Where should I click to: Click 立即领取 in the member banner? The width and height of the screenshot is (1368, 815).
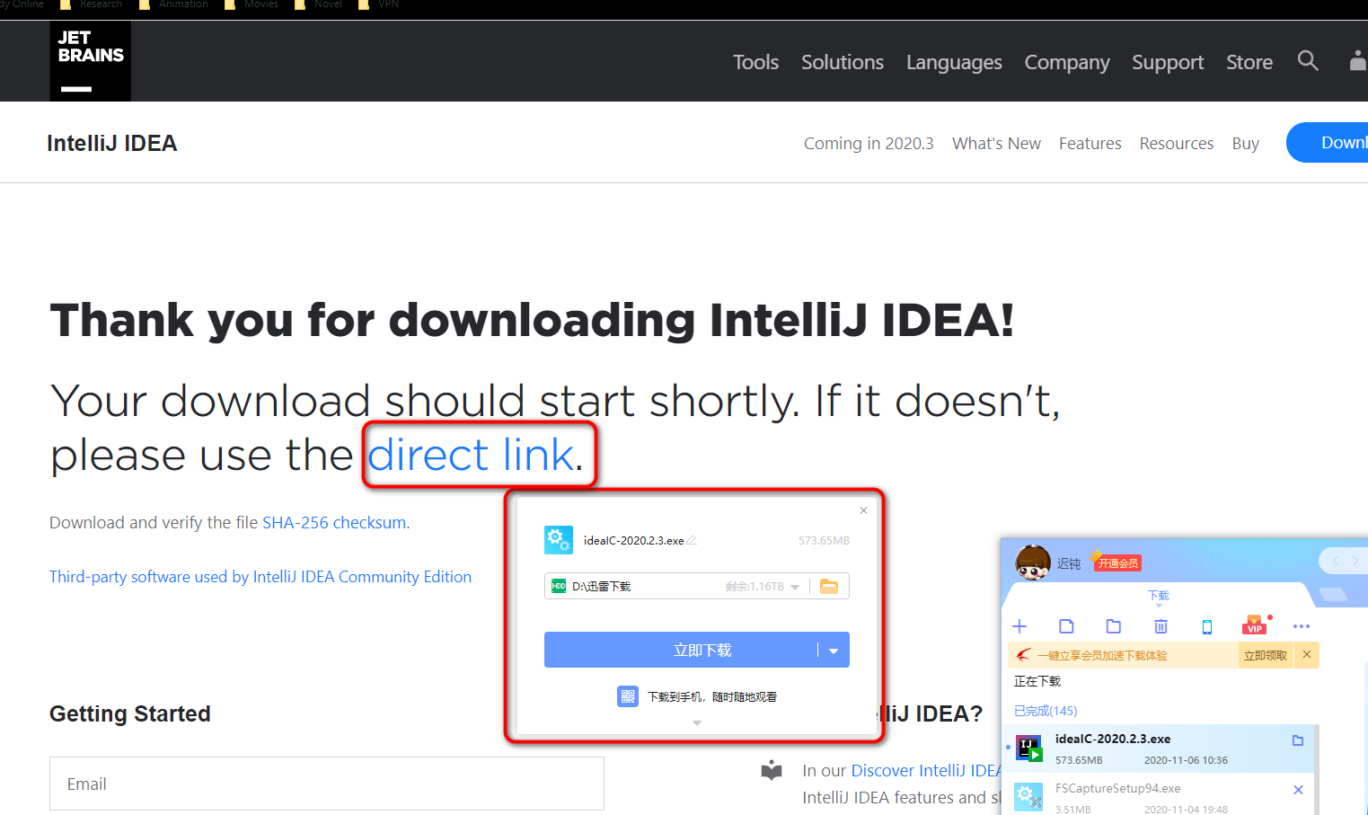point(1265,655)
